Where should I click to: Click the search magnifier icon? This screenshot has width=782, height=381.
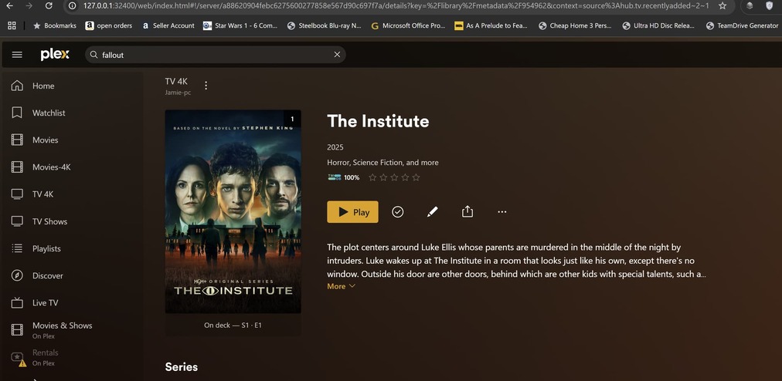[x=93, y=55]
